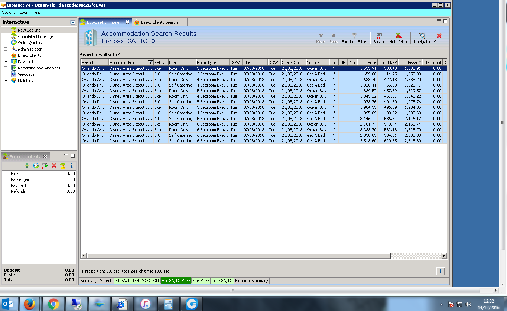507x311 pixels.
Task: Show hidden system tray icons
Action: 441,304
